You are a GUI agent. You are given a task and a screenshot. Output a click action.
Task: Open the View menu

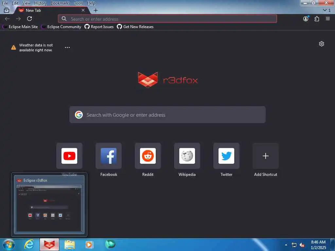click(x=26, y=3)
